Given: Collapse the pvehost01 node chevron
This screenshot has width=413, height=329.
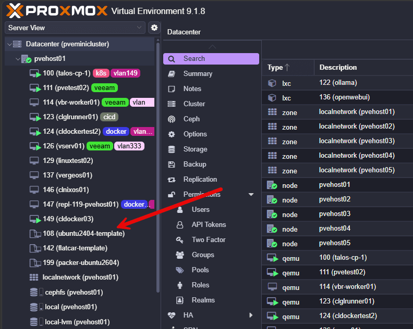Looking at the screenshot, I should [18, 59].
